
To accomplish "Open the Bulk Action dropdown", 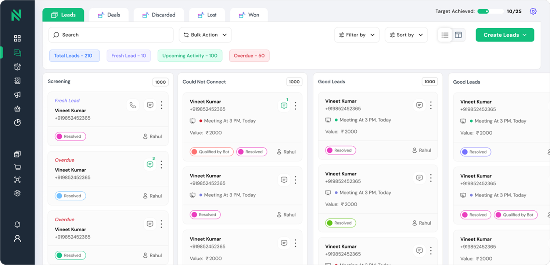I will coord(205,35).
